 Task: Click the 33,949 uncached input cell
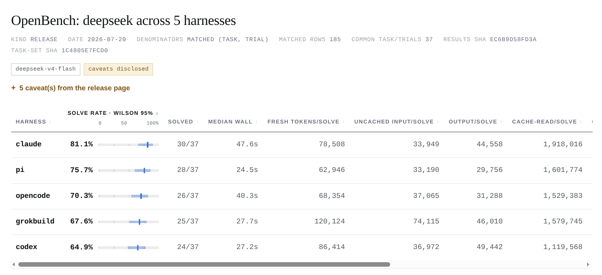click(x=426, y=144)
